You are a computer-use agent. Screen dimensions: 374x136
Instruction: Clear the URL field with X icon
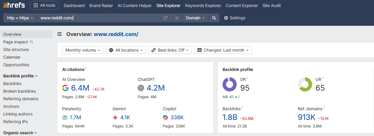point(177,18)
